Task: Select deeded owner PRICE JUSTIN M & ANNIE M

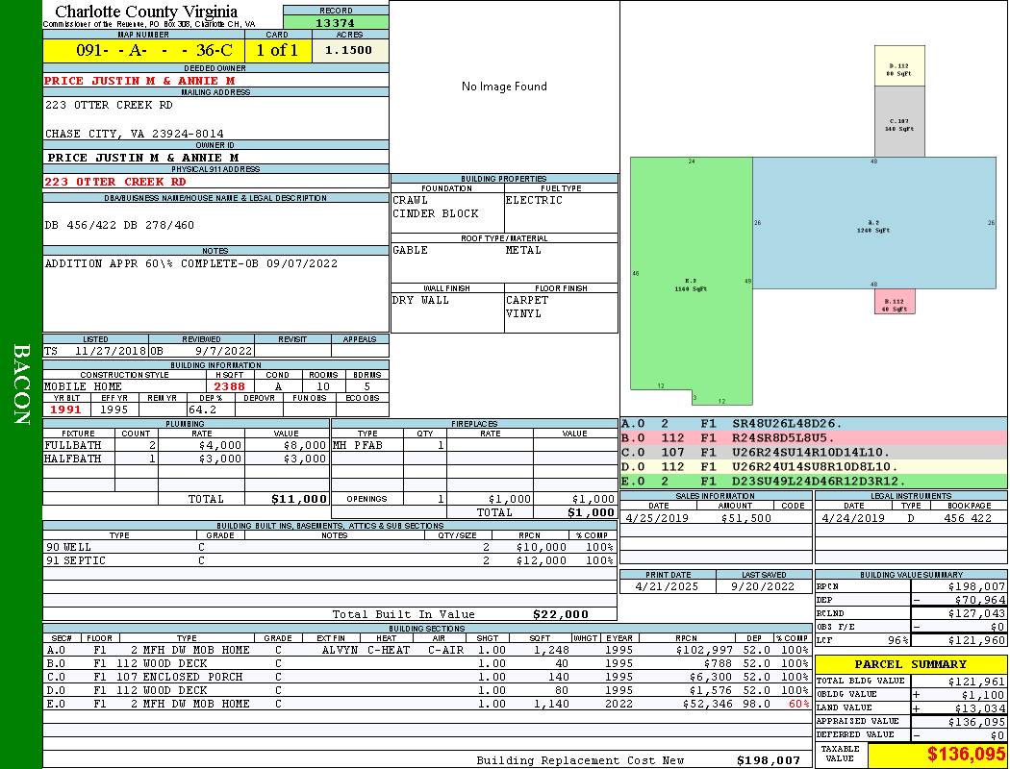Action: pyautogui.click(x=139, y=81)
